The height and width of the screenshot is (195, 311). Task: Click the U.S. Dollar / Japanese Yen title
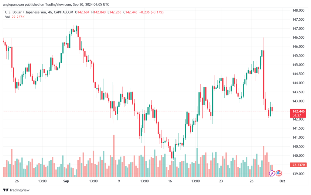pyautogui.click(x=26, y=12)
